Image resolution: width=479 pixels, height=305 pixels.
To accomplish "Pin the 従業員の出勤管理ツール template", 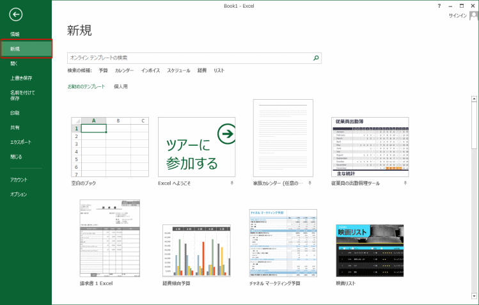I will point(405,183).
